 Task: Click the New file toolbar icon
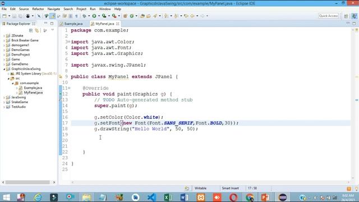[x=4, y=16]
